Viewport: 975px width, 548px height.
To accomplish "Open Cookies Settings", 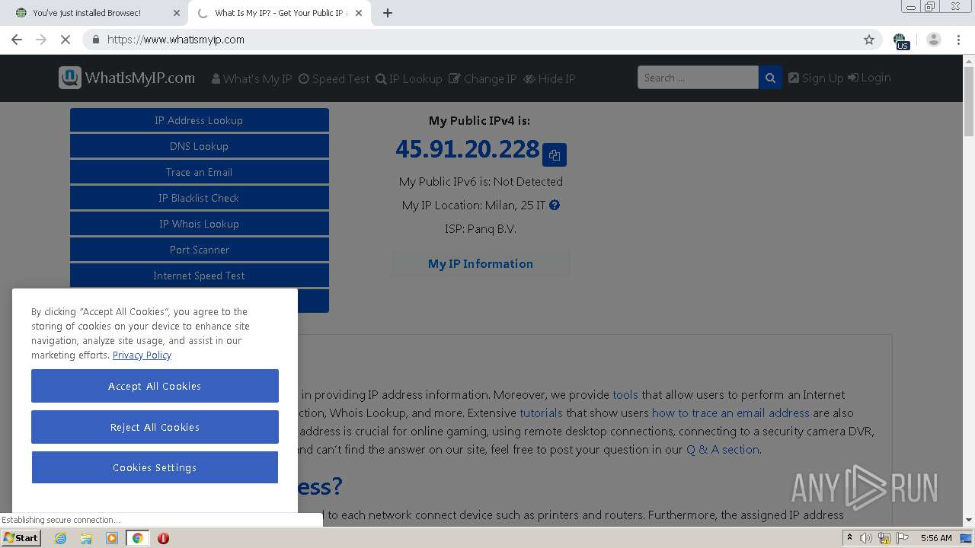I will 155,467.
